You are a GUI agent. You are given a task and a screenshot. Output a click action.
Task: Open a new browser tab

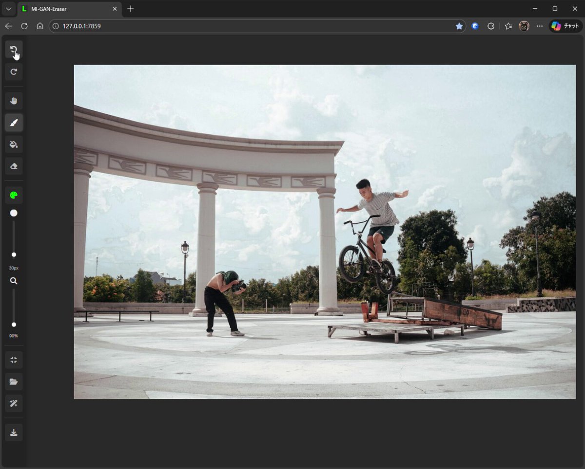130,9
